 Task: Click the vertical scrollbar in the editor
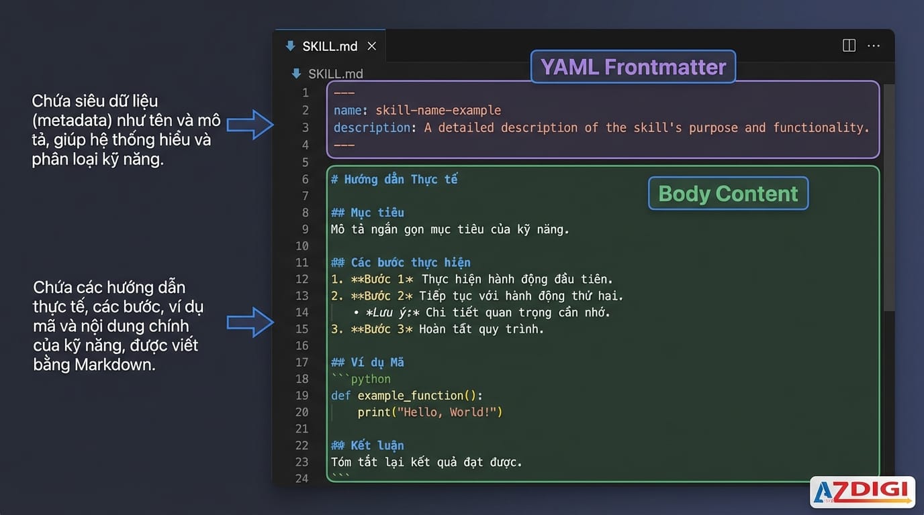(x=888, y=201)
